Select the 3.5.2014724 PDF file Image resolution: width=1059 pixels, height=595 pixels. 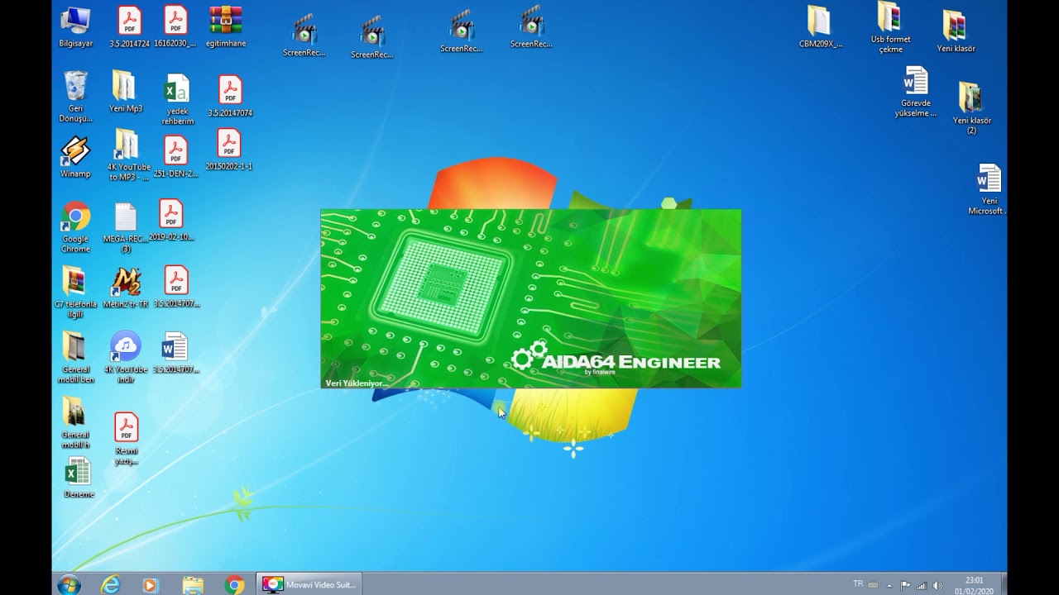pyautogui.click(x=129, y=27)
